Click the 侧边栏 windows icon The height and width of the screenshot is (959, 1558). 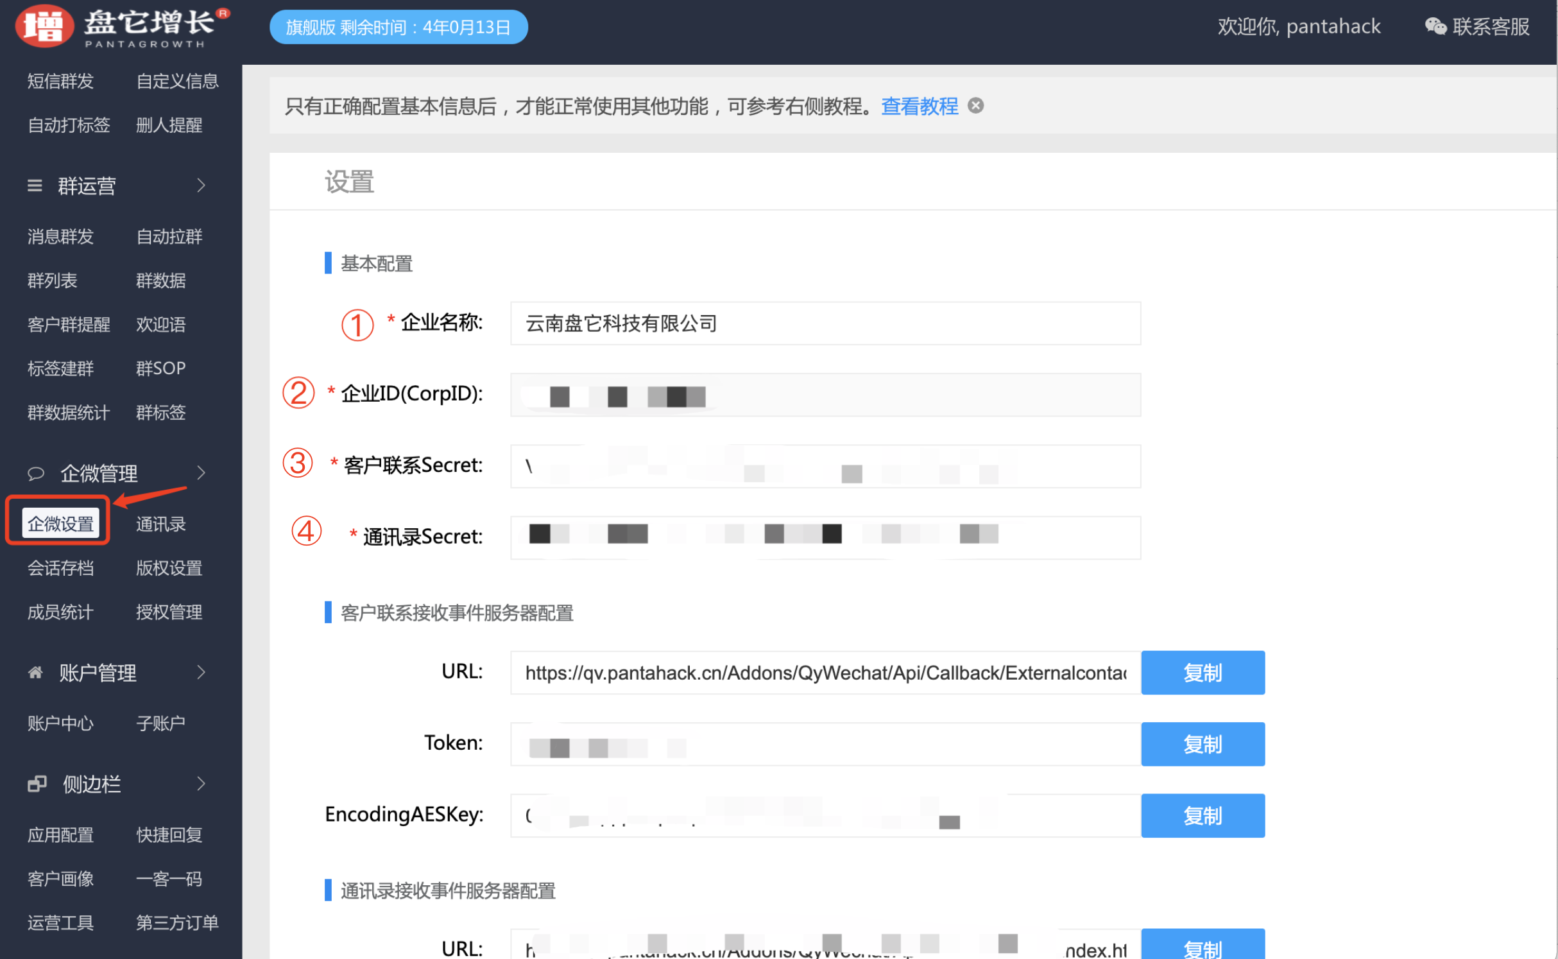point(37,784)
